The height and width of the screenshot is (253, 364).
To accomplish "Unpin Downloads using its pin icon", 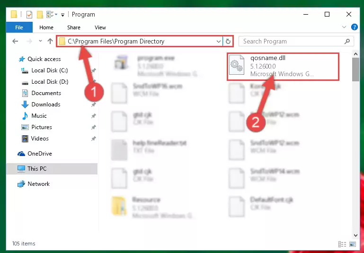I will coord(93,105).
